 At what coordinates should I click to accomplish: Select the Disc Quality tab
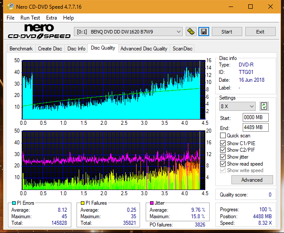pos(103,48)
